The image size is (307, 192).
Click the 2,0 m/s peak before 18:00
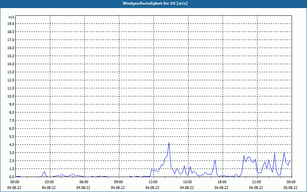coord(215,161)
